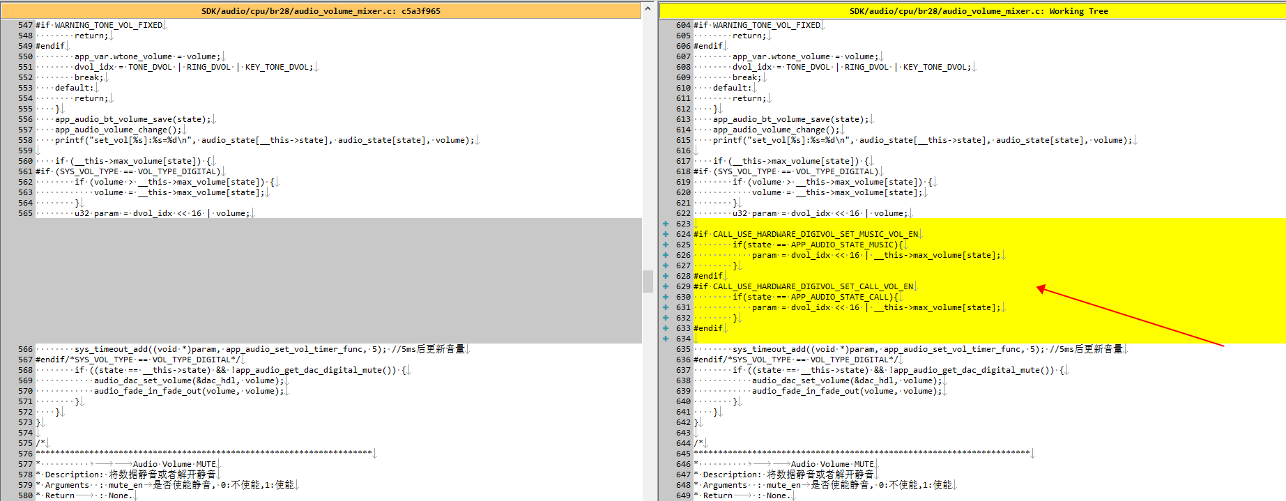This screenshot has height=501, width=1286.
Task: Click 'if(state == APP_AUDIO_STATE_MUSIC){' on line 625
Action: (818, 245)
